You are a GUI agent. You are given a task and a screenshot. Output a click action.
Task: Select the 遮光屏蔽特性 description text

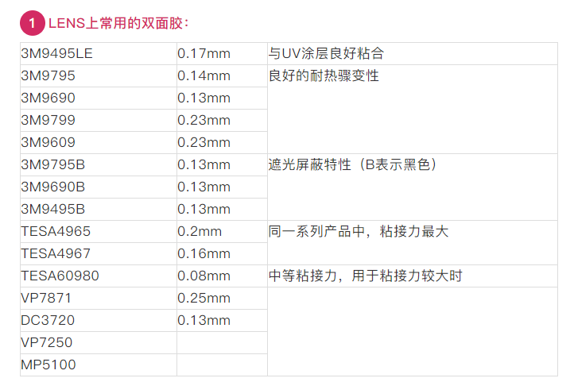coord(310,165)
